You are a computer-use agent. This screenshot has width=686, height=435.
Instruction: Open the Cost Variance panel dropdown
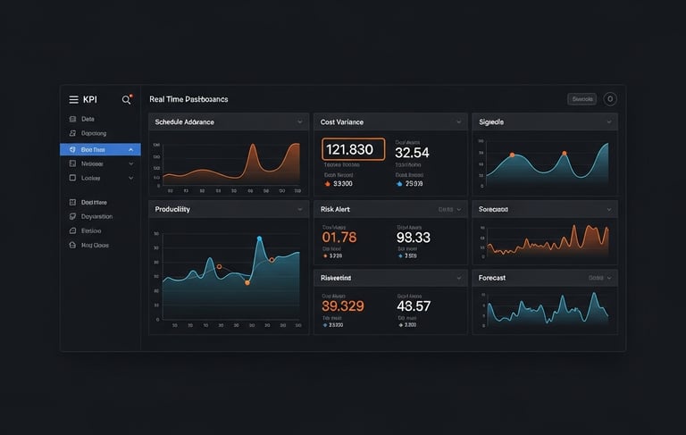(x=458, y=122)
